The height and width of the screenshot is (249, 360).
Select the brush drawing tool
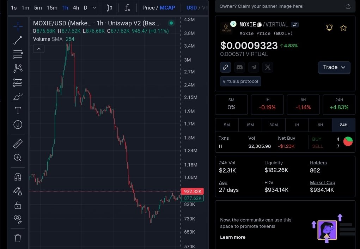pos(18,97)
